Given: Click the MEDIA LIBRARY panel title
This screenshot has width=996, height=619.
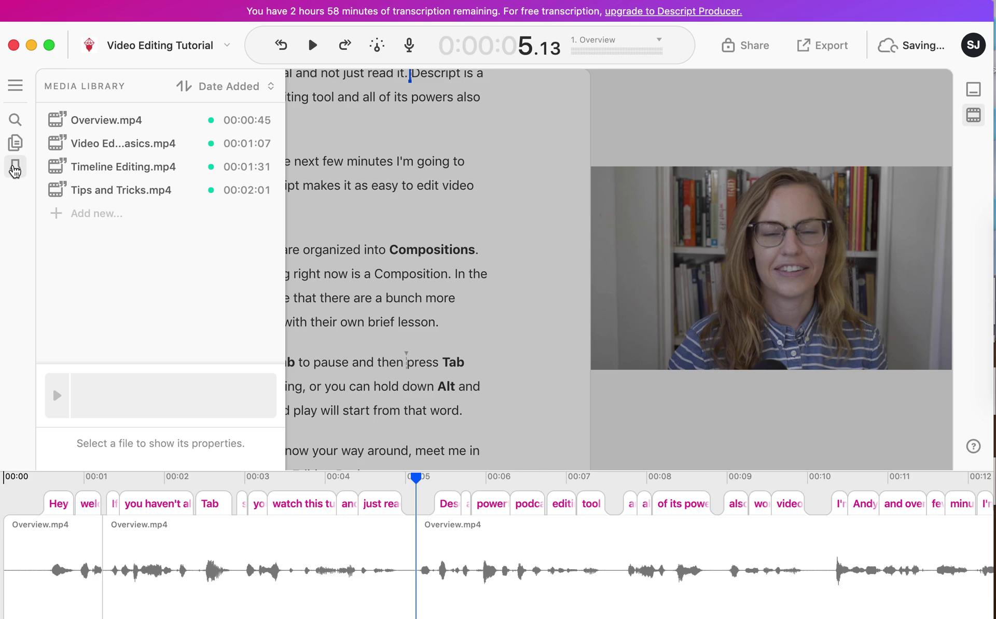Looking at the screenshot, I should (85, 86).
